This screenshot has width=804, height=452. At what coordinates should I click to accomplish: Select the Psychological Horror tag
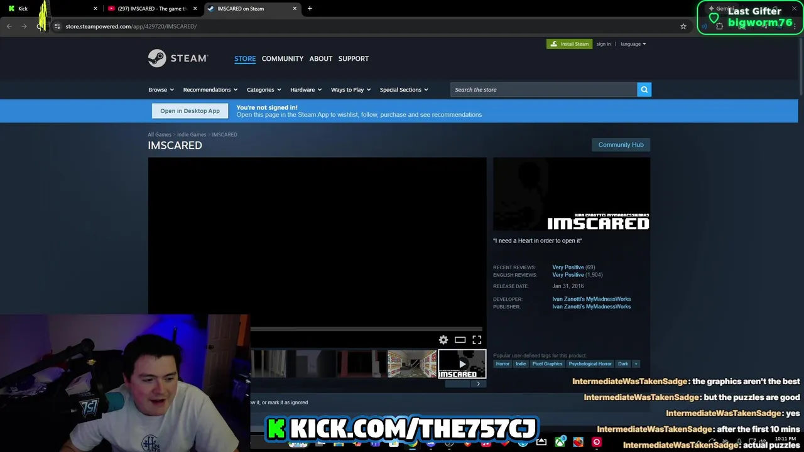[590, 363]
